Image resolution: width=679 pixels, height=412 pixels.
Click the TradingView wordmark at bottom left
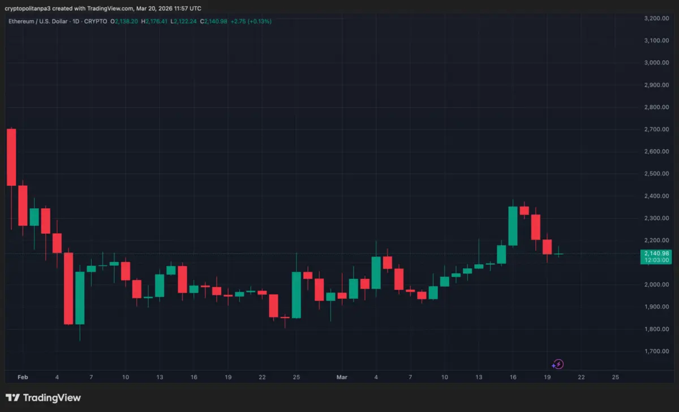(51, 398)
